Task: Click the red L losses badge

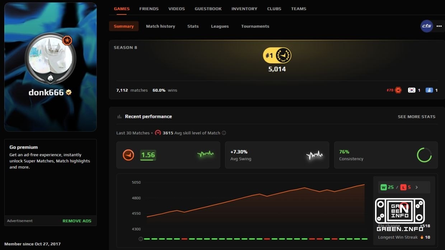Action: click(403, 187)
